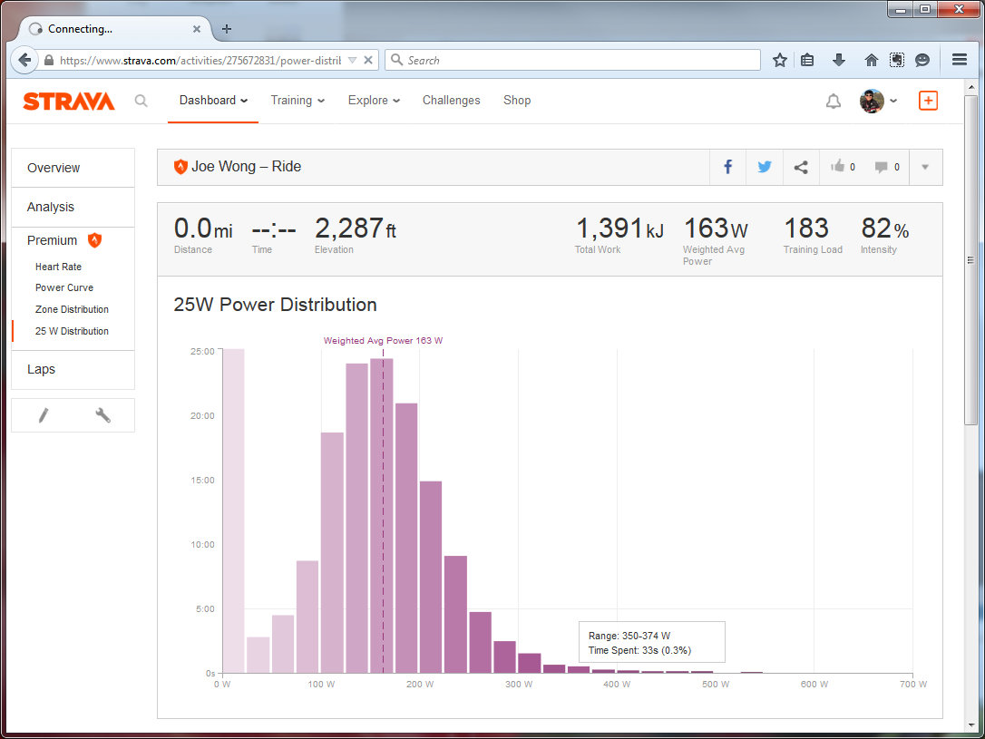Screen dimensions: 985x739
Task: Give kudos with the thumbs-up icon
Action: click(837, 167)
